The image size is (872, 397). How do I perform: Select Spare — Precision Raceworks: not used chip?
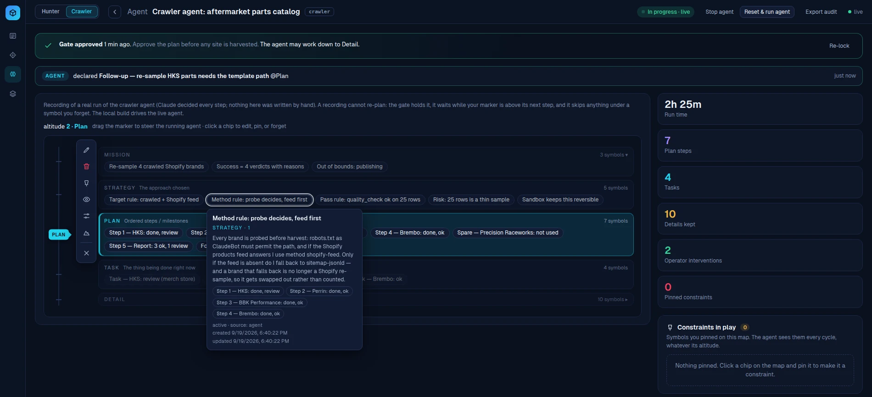pyautogui.click(x=508, y=233)
